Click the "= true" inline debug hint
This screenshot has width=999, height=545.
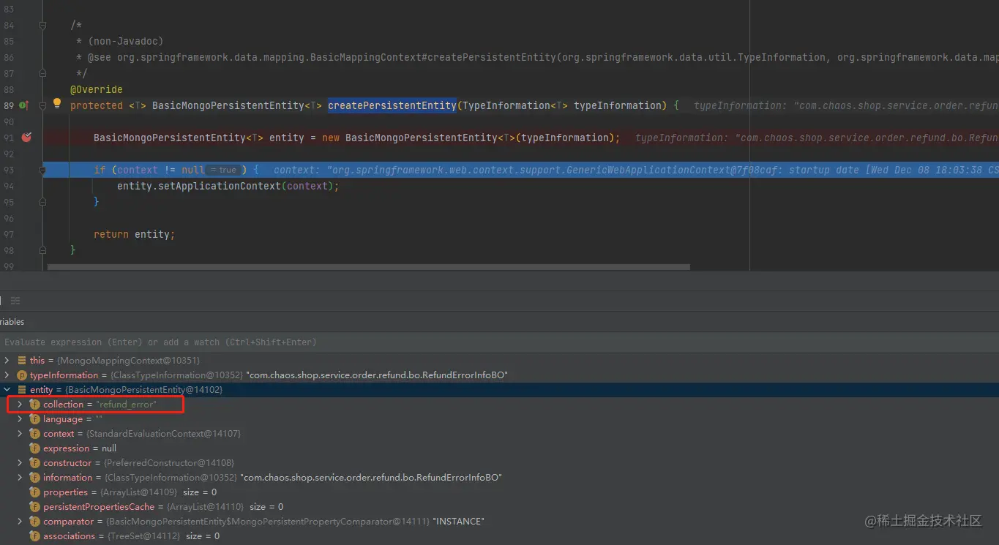tap(223, 170)
